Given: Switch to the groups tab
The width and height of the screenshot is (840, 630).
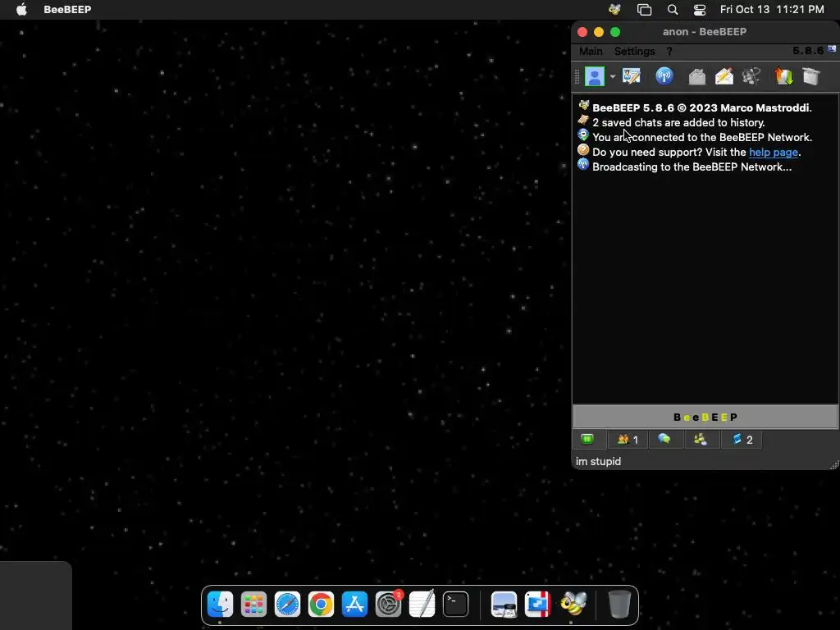Looking at the screenshot, I should (x=701, y=440).
